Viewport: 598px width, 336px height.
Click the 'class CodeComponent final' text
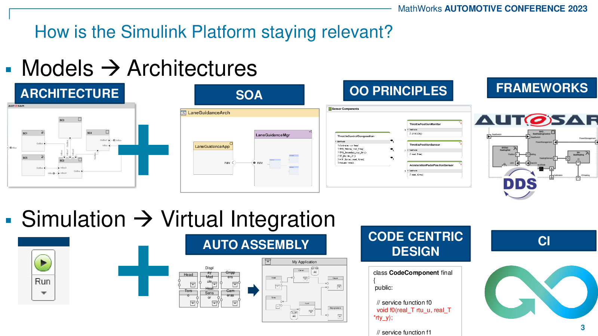click(413, 273)
